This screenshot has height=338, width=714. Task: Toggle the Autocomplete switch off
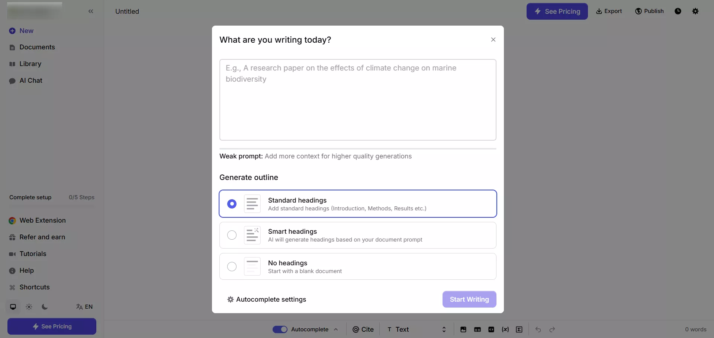(x=280, y=329)
